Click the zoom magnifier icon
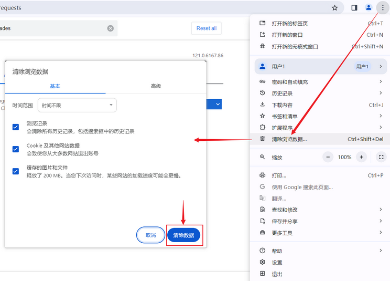 [263, 157]
